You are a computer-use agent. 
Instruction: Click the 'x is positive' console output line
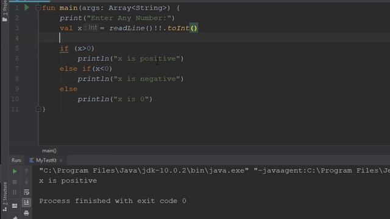point(68,181)
